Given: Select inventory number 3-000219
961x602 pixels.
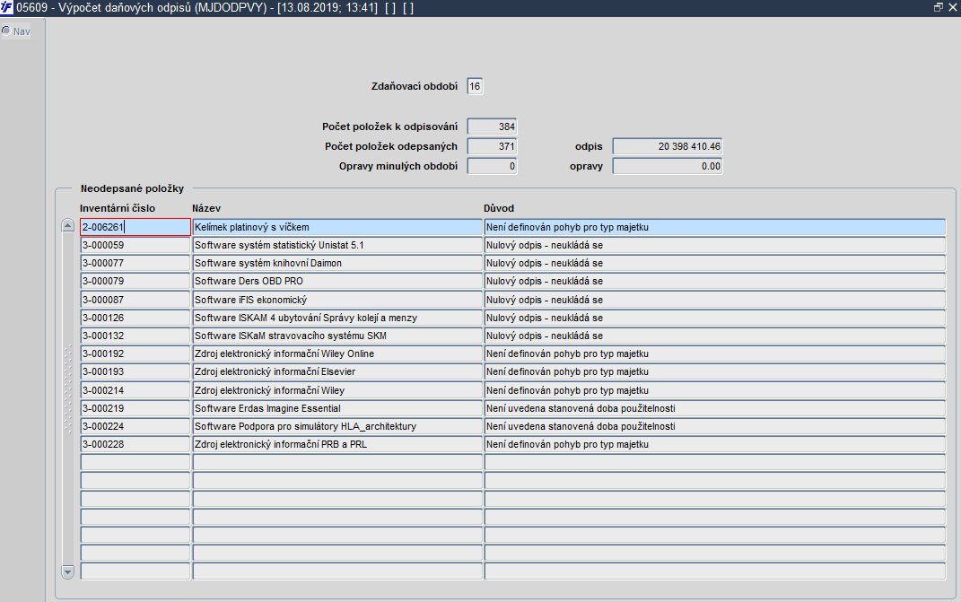Looking at the screenshot, I should click(x=135, y=408).
